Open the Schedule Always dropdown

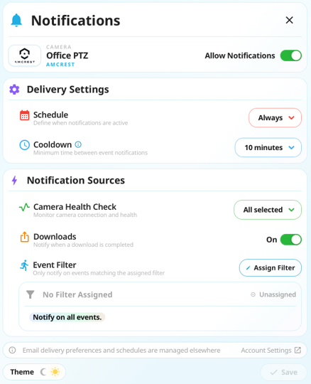point(275,118)
